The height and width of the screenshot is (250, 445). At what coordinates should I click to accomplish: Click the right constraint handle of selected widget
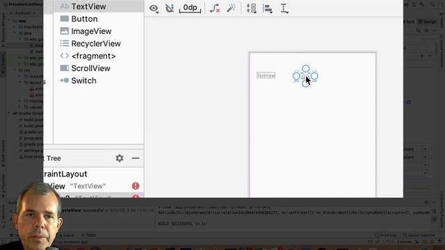(x=314, y=76)
